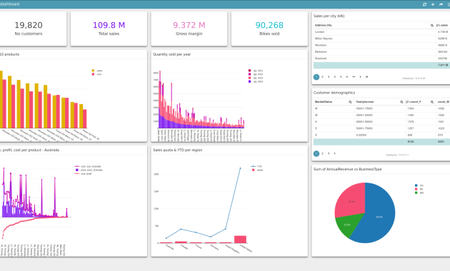Click Sum of AnnualRevenue vs BusinessType title

[348, 169]
